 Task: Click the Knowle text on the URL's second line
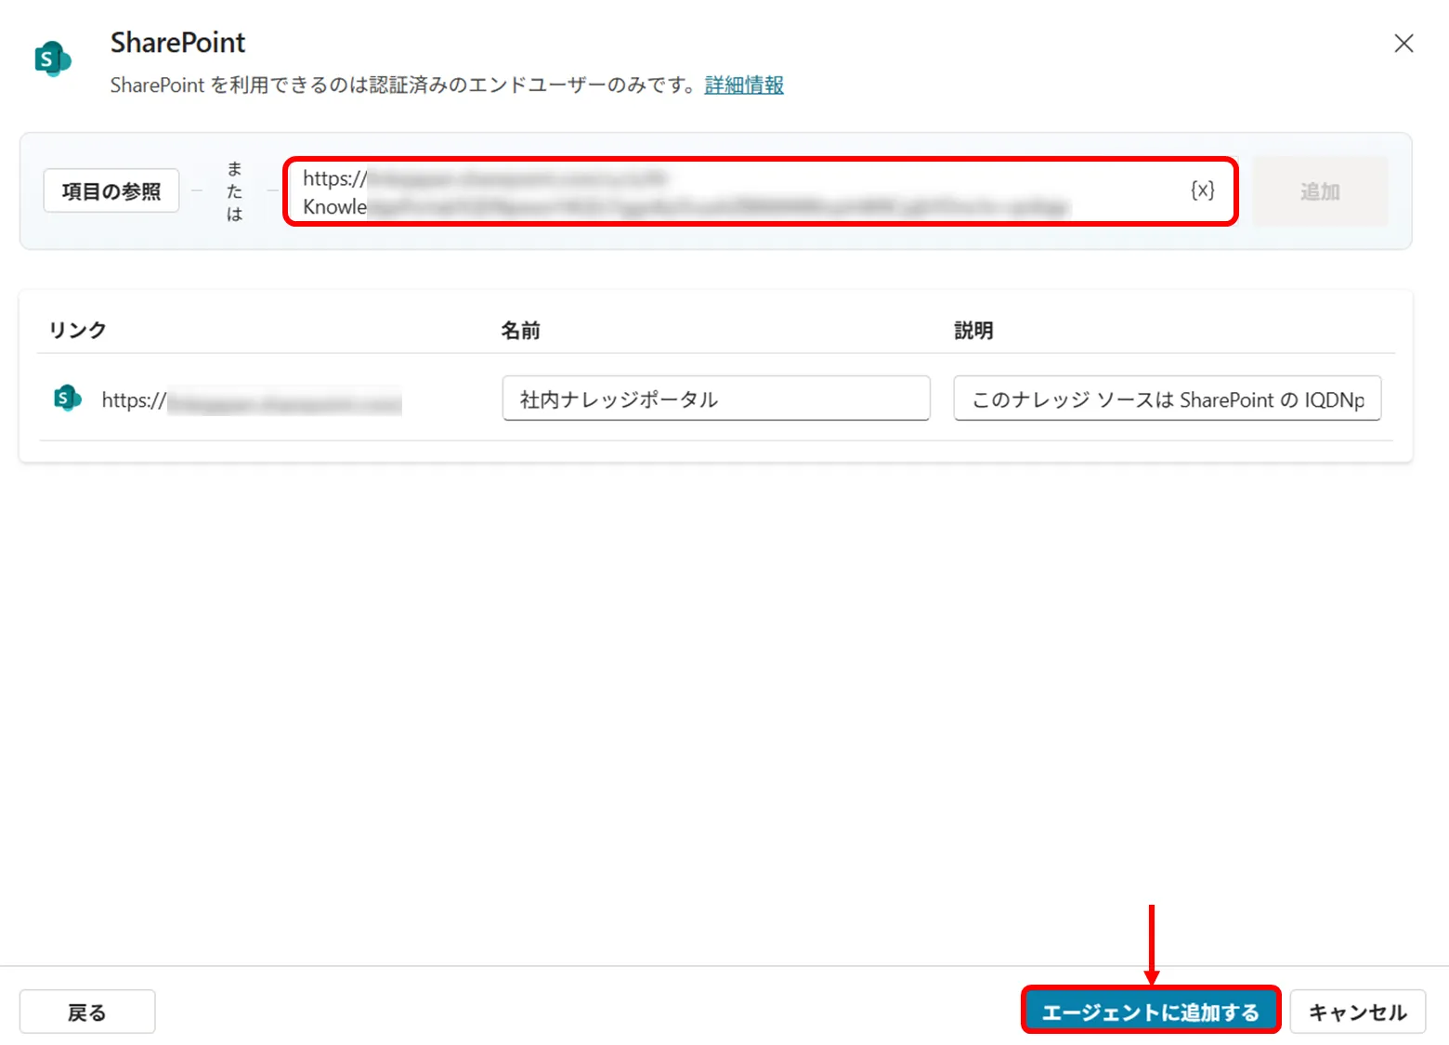[334, 206]
